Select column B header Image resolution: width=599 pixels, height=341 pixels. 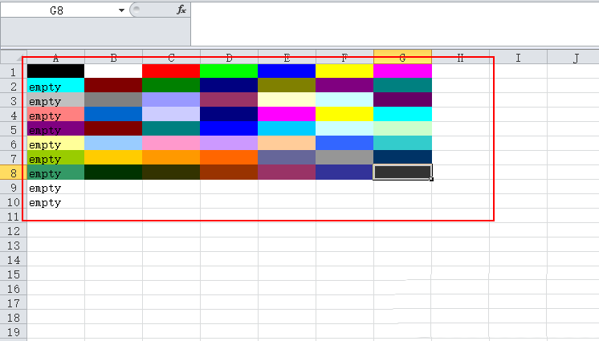pos(113,58)
